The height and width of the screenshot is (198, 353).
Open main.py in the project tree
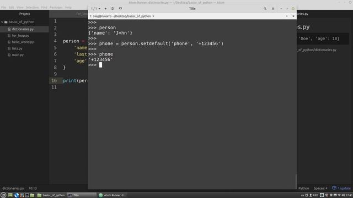pos(18,55)
